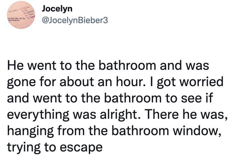Open Jocelyn's profile picture

coord(20,19)
